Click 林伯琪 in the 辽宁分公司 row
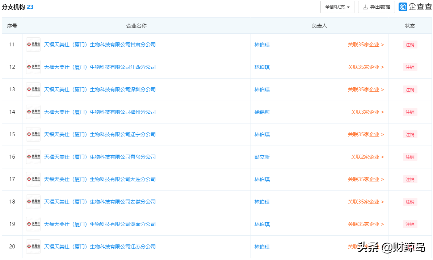 [262, 134]
